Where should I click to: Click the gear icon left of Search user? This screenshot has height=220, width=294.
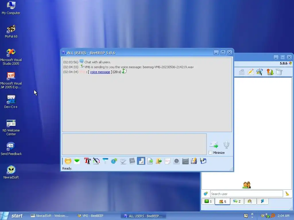[x=206, y=194]
